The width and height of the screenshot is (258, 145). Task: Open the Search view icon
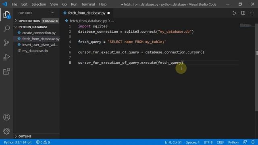(6, 29)
